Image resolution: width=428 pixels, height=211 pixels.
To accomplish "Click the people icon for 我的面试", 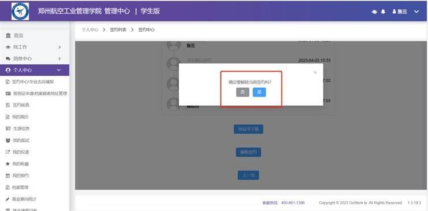I will 8,140.
